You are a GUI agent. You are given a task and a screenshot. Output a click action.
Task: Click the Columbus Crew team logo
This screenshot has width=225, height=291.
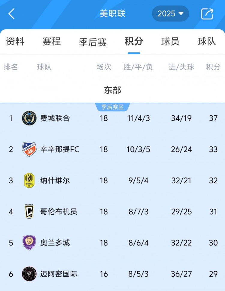click(x=29, y=212)
